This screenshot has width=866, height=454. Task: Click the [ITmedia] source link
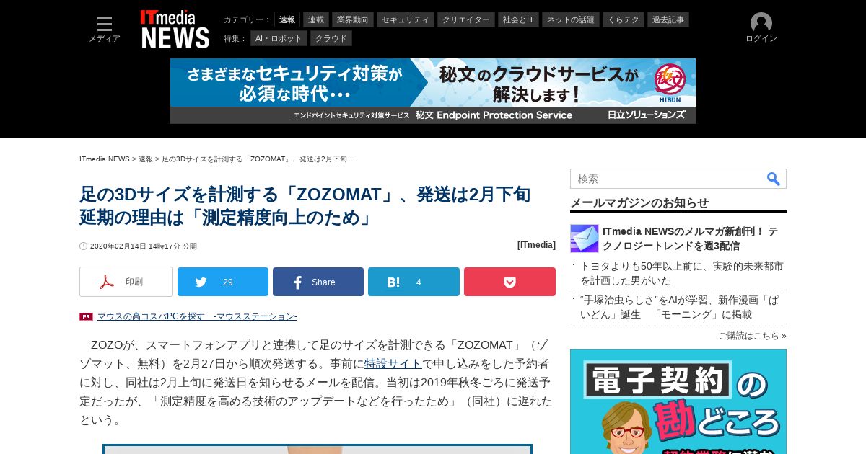tap(536, 245)
